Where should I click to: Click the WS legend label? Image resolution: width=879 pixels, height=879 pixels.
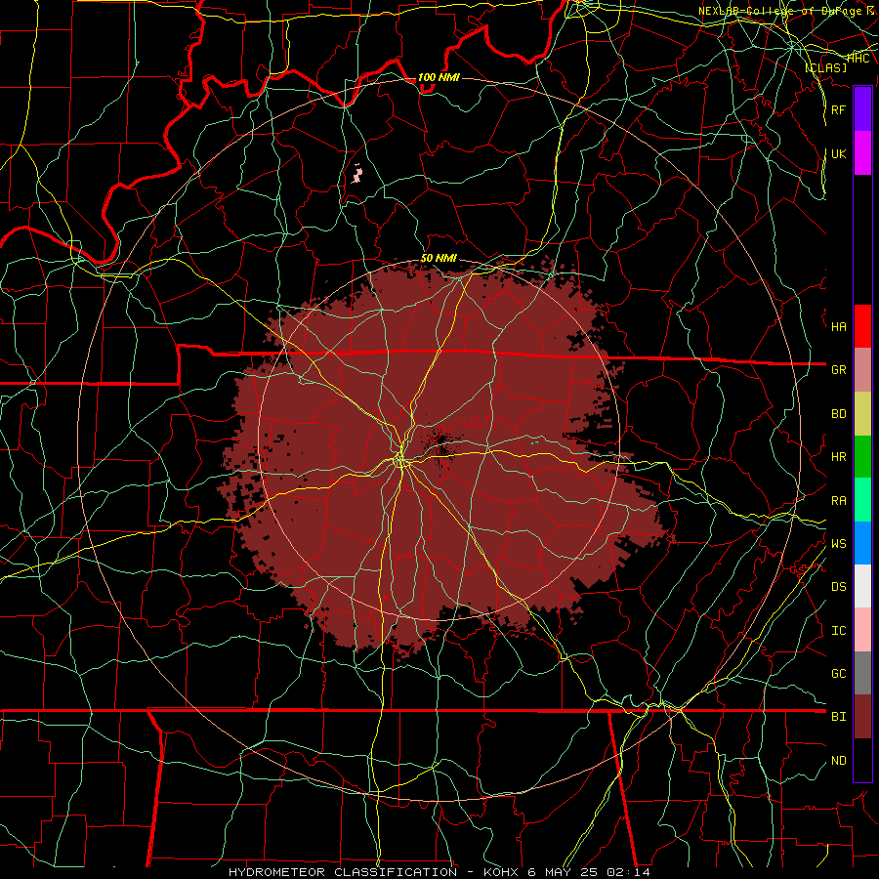[x=838, y=544]
